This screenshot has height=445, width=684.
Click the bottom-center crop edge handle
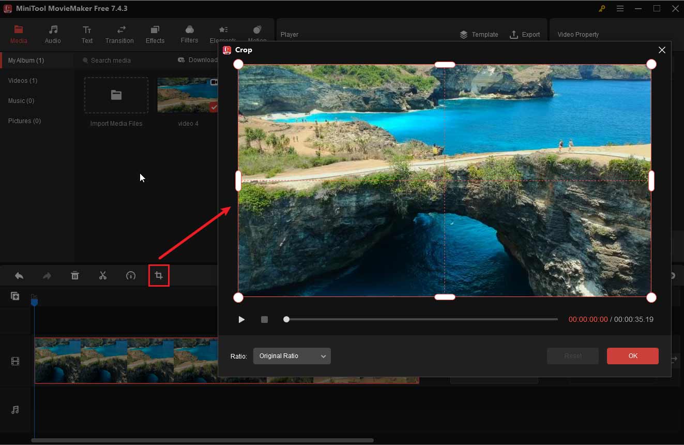(445, 297)
